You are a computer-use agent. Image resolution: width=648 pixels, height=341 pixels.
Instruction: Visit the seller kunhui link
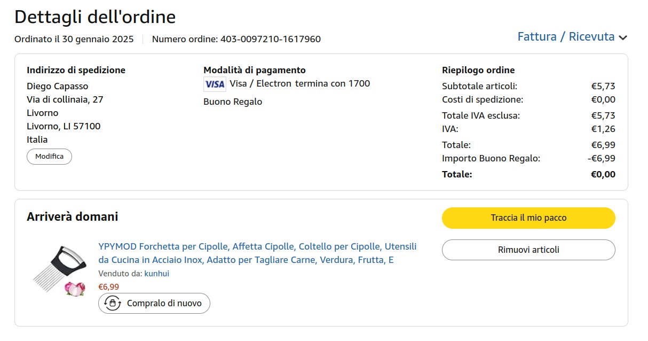point(156,274)
